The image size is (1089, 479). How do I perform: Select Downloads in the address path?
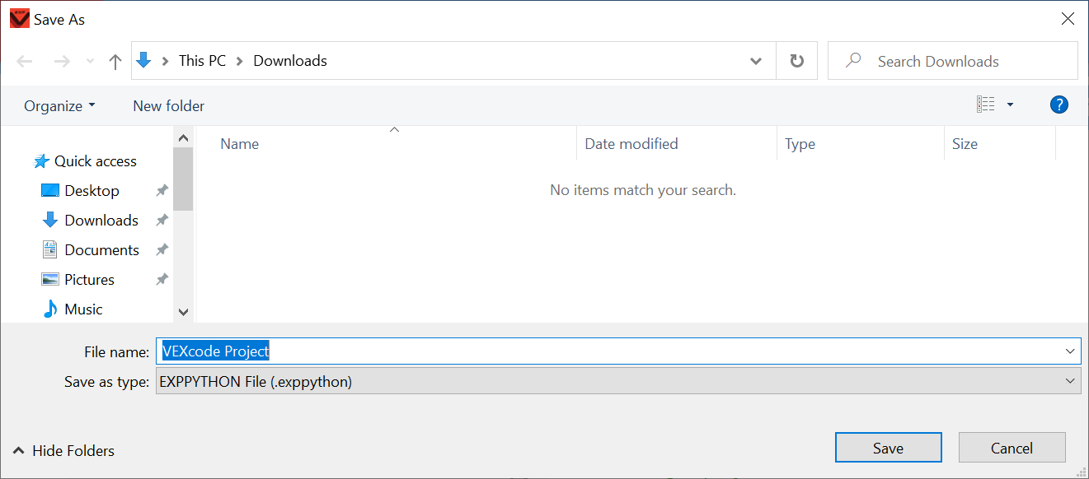coord(290,61)
